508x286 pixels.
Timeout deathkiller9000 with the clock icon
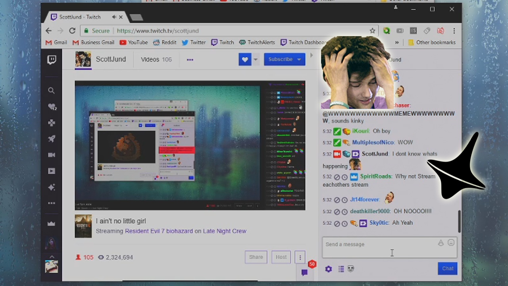point(344,212)
